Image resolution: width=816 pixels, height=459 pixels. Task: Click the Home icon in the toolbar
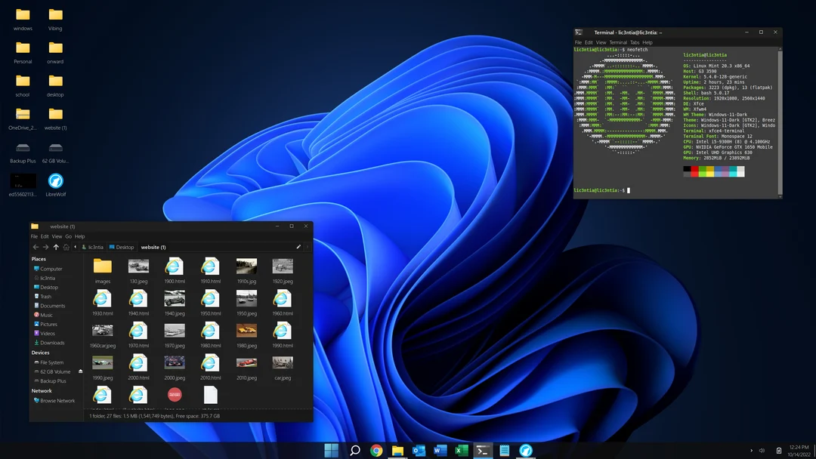(65, 247)
